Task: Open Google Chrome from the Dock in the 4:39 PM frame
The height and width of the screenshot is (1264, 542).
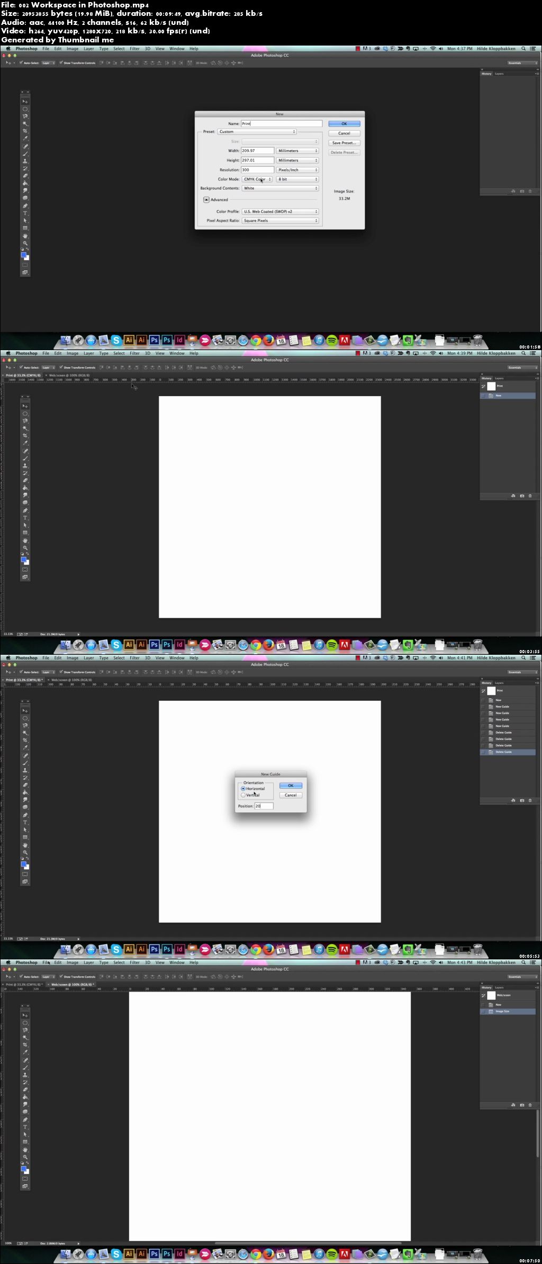Action: click(x=256, y=645)
